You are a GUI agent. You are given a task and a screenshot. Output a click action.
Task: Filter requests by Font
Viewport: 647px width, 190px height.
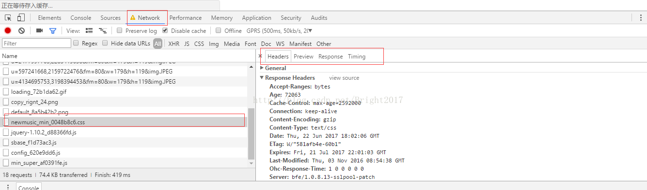point(251,44)
